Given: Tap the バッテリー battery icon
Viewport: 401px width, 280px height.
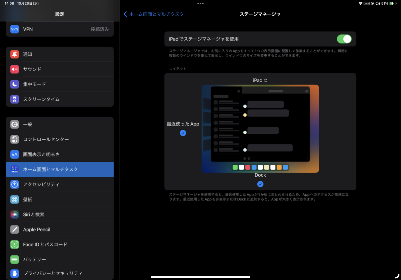Looking at the screenshot, I should pyautogui.click(x=14, y=260).
